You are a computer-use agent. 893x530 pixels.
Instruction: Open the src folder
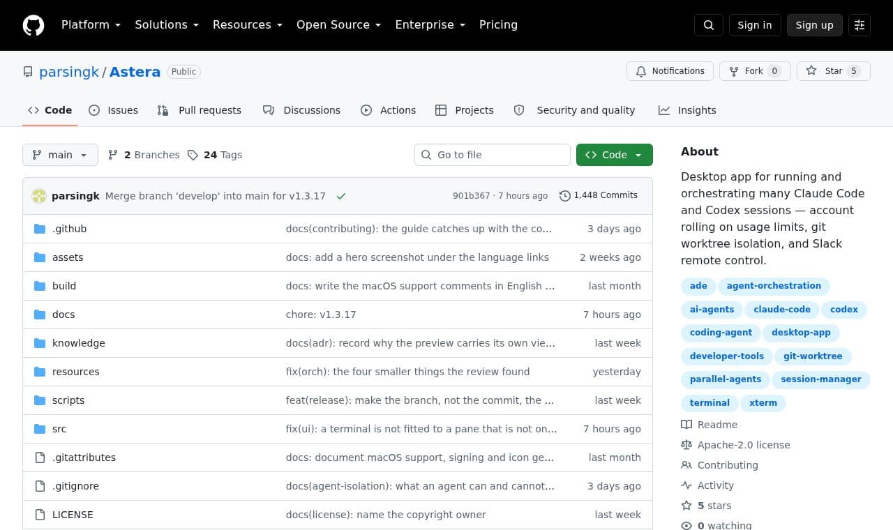click(x=59, y=429)
